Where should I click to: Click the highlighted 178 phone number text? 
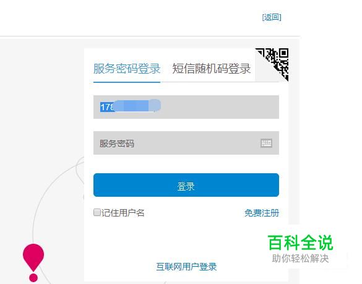(x=107, y=107)
